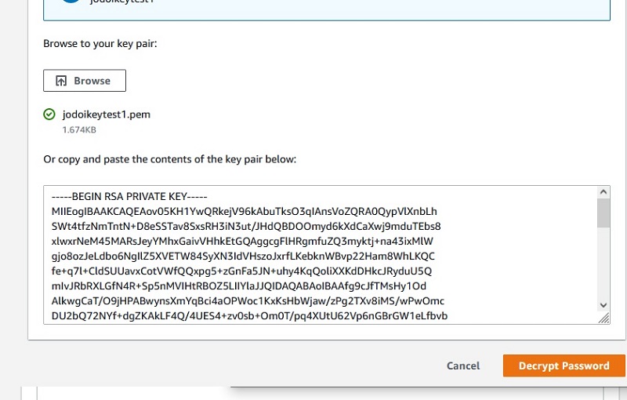Click the scrollbar up arrow in key textarea
Viewport: 627px width, 400px height.
(x=603, y=191)
